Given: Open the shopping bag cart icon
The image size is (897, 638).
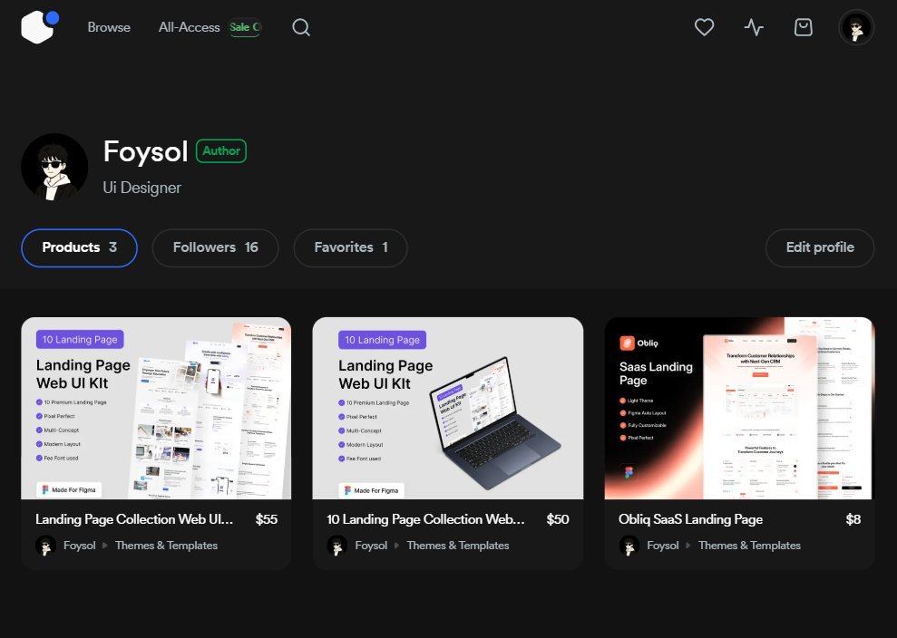Looking at the screenshot, I should (804, 27).
